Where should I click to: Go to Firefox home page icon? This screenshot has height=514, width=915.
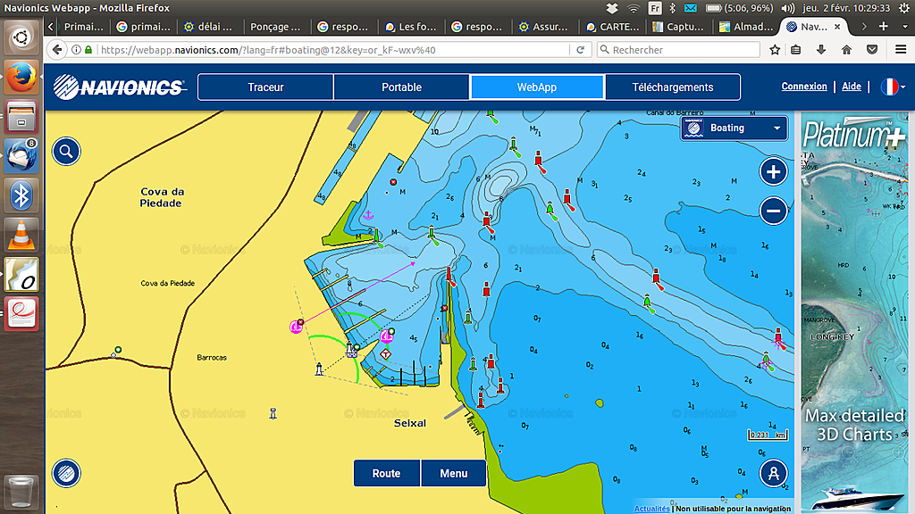coord(847,50)
